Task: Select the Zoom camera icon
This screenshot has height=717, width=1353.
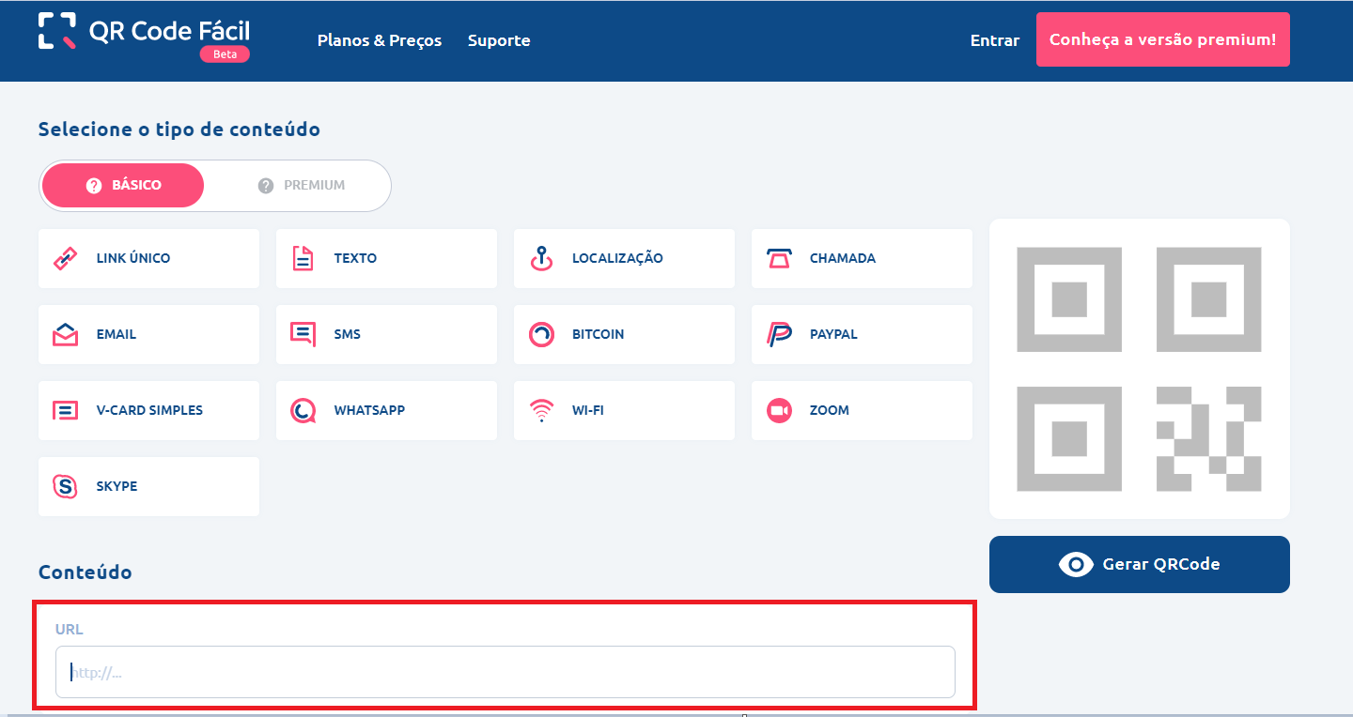Action: coord(778,411)
